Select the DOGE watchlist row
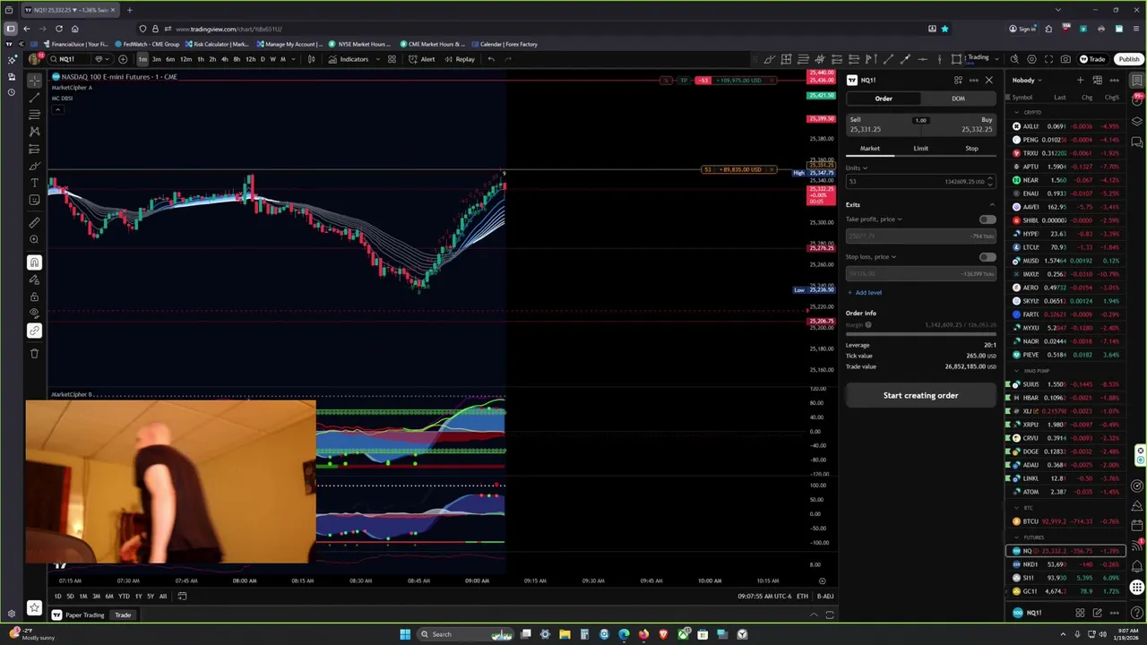Image resolution: width=1147 pixels, height=645 pixels. [1065, 451]
